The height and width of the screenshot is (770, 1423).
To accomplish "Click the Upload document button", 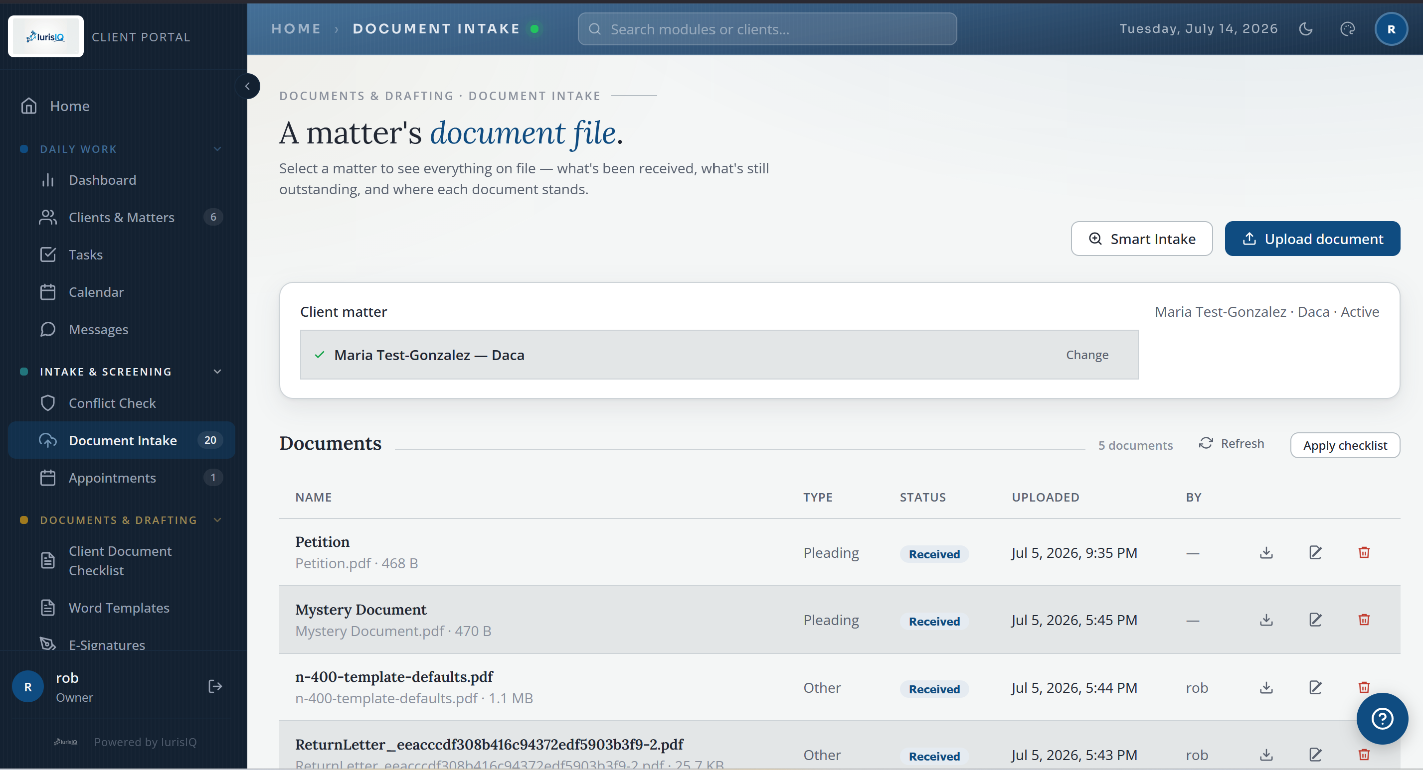I will coord(1312,239).
